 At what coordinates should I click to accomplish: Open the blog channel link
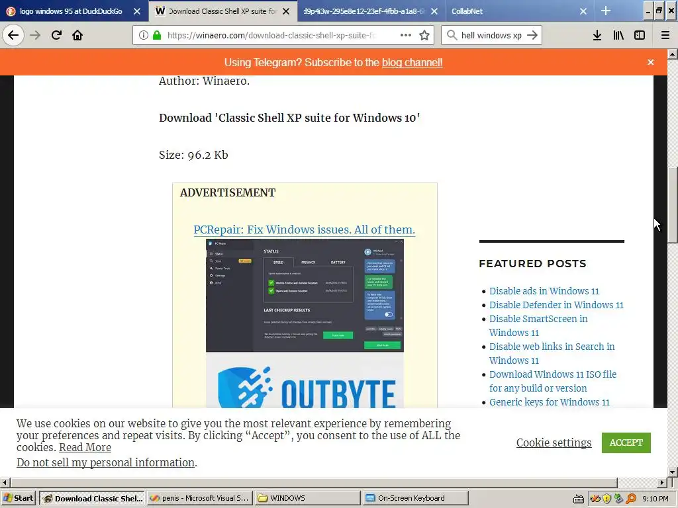point(412,63)
